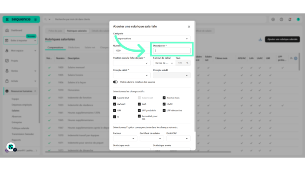Click the Ventes money bag icon
The width and height of the screenshot is (305, 171).
7,71
